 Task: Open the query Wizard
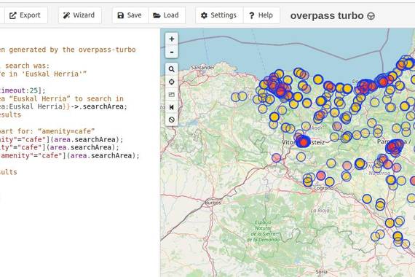tap(79, 15)
